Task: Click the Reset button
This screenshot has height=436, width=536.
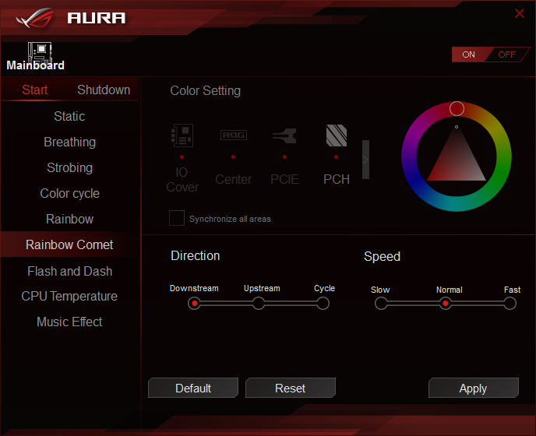Action: tap(291, 388)
